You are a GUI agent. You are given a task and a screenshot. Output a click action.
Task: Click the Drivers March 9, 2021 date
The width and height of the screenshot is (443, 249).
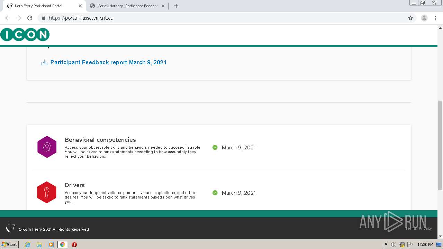click(238, 193)
